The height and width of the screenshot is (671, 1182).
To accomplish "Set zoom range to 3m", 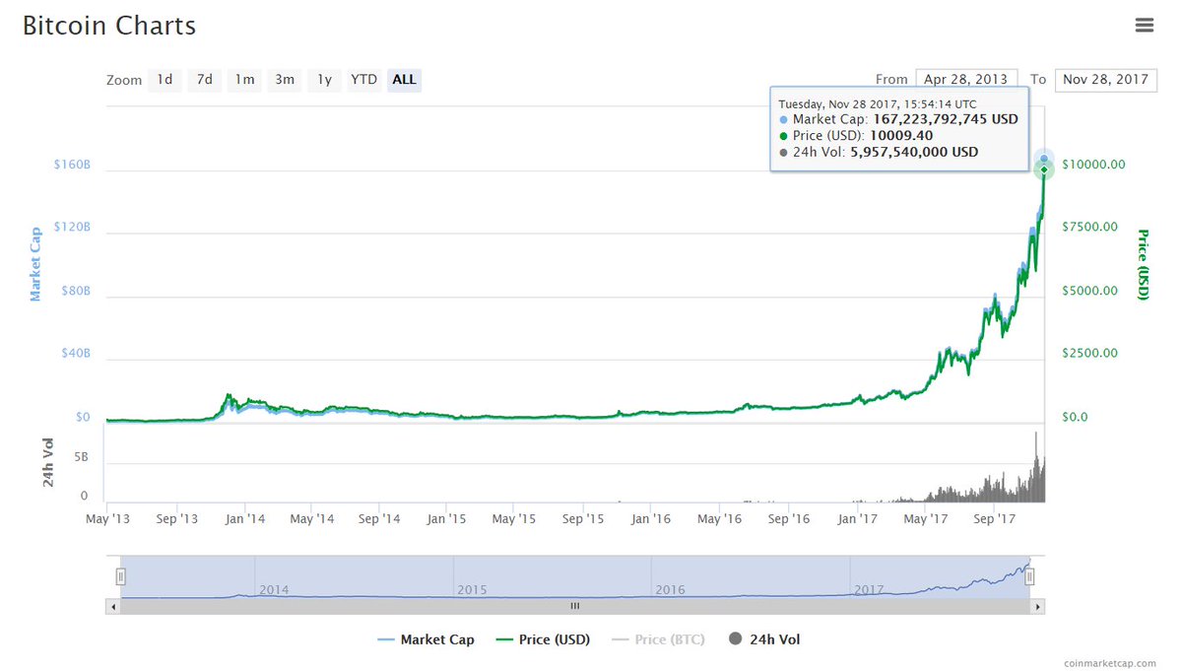I will click(x=285, y=80).
